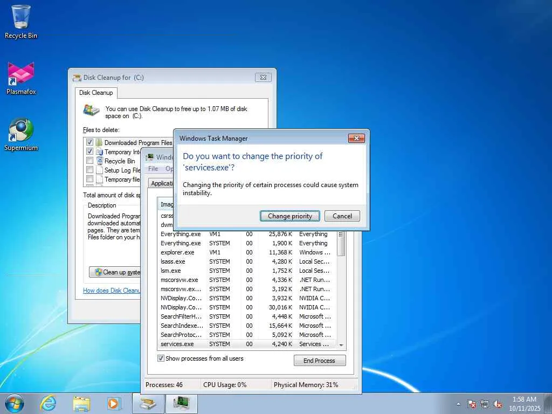This screenshot has height=414, width=552.
Task: Click Image Name column header
Action: (166, 204)
